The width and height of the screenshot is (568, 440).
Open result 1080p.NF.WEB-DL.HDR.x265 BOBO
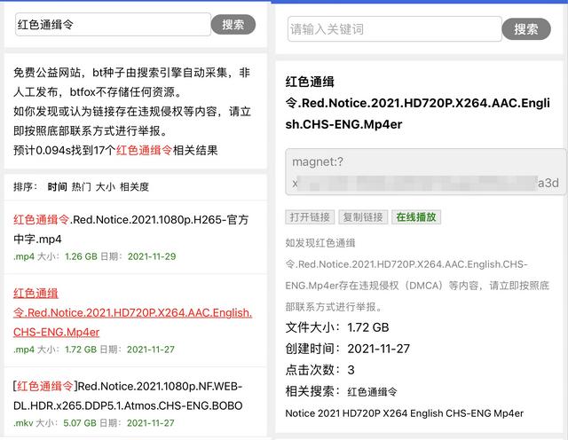pos(128,396)
